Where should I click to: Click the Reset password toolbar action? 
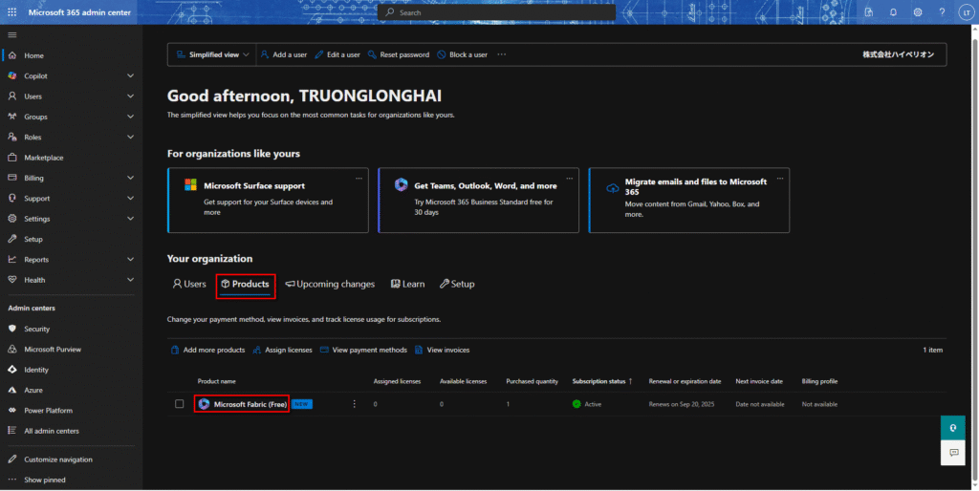pos(399,54)
